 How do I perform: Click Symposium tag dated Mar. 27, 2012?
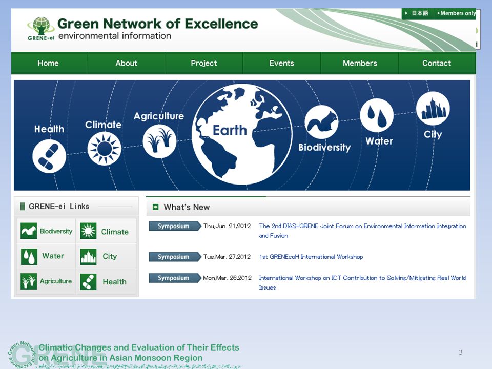[175, 257]
